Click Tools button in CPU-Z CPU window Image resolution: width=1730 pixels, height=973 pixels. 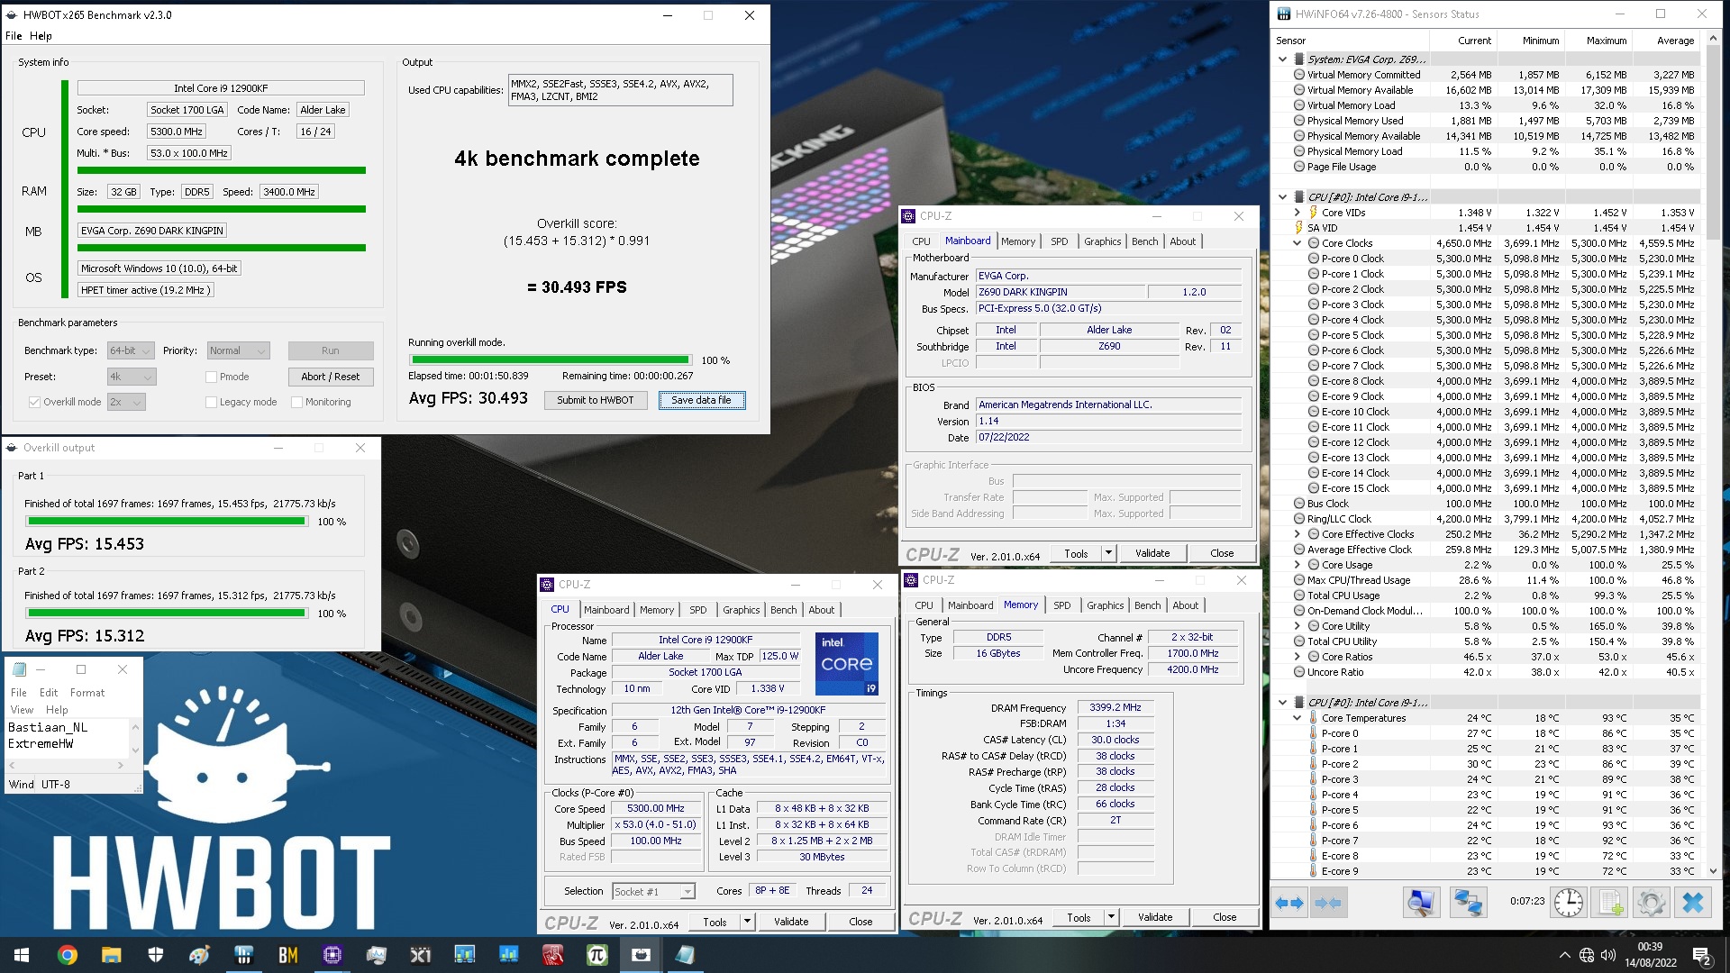tap(715, 922)
